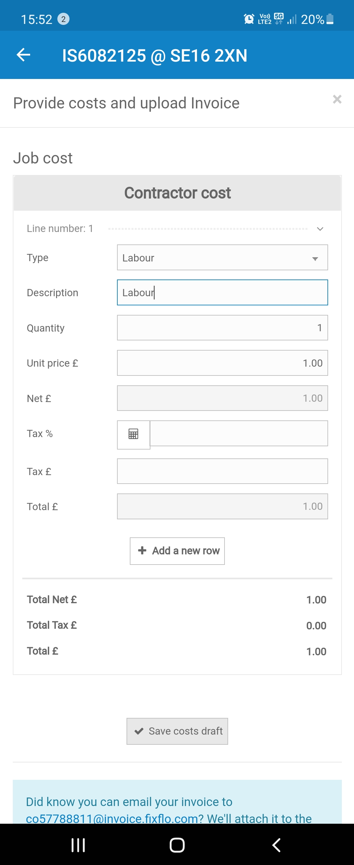Tap the checkmark on Save costs draft

(140, 731)
